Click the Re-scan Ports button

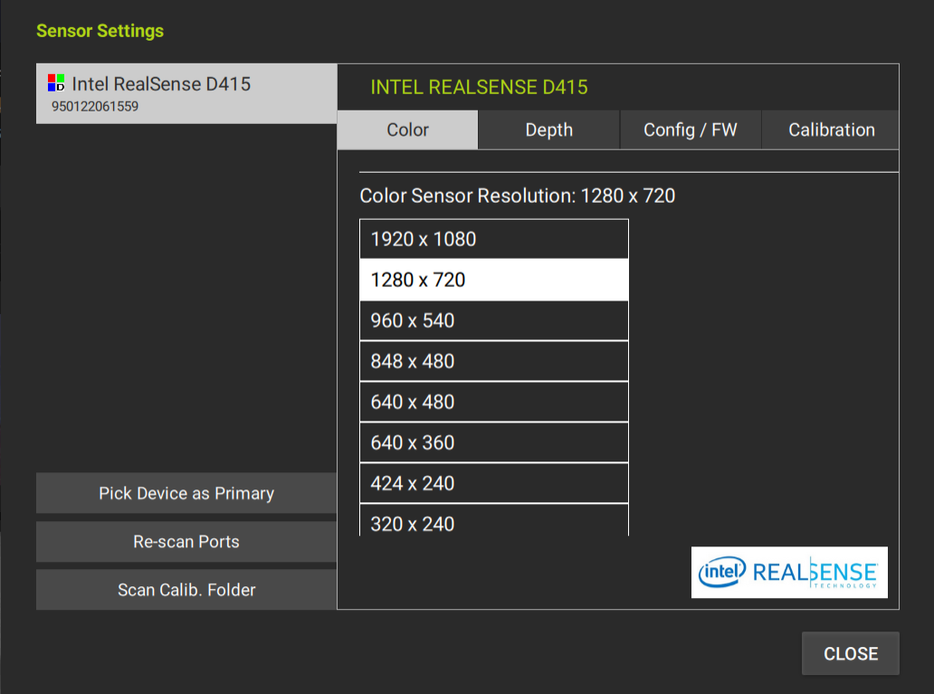[186, 541]
